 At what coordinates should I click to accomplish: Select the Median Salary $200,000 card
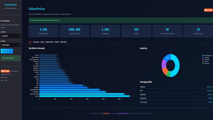point(74,31)
